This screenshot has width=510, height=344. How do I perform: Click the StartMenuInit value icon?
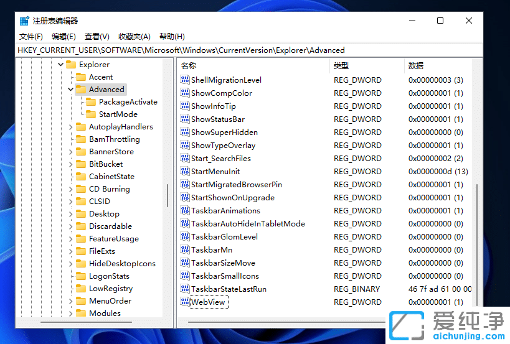pos(185,171)
